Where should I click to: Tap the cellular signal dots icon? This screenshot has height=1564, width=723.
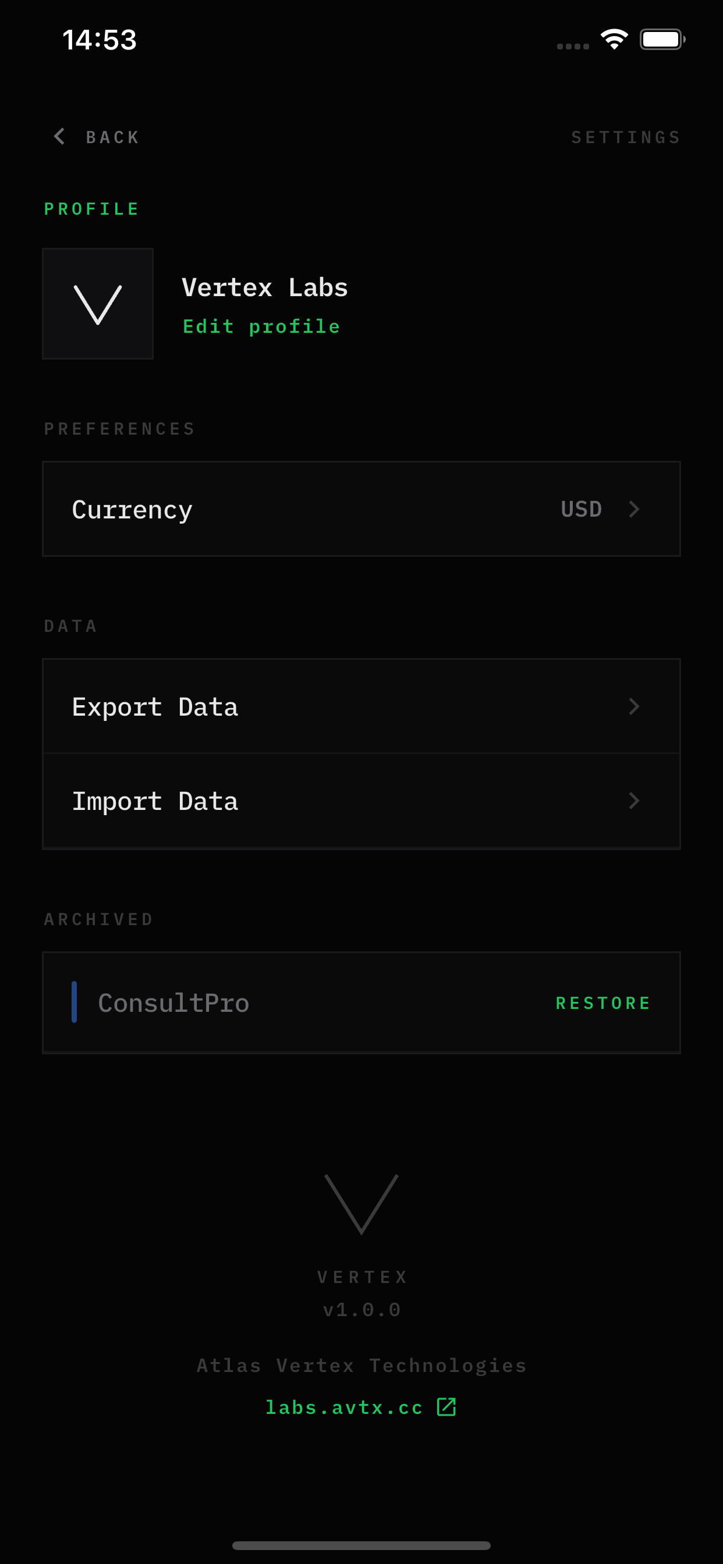[573, 46]
